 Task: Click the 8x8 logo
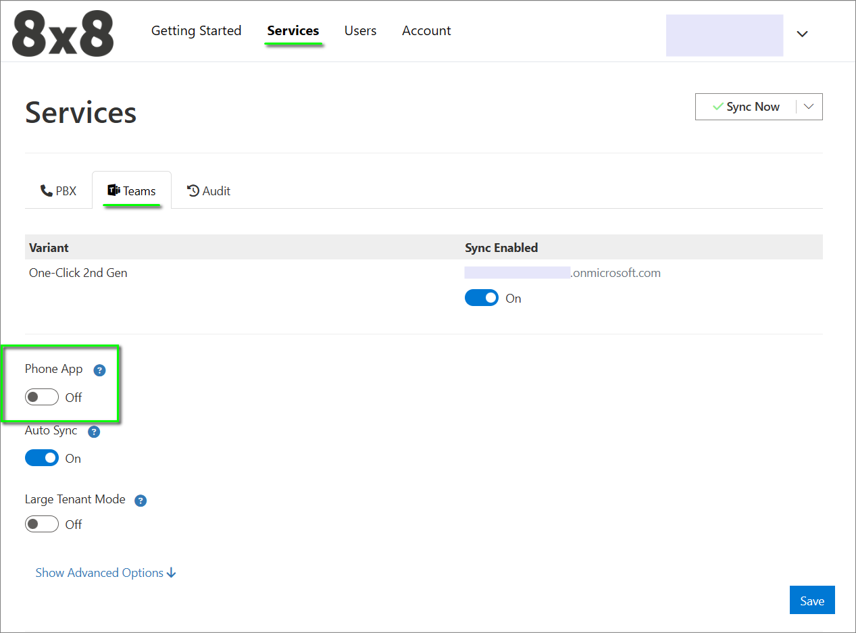63,34
